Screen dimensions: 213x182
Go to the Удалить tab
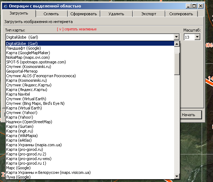[x=116, y=14]
